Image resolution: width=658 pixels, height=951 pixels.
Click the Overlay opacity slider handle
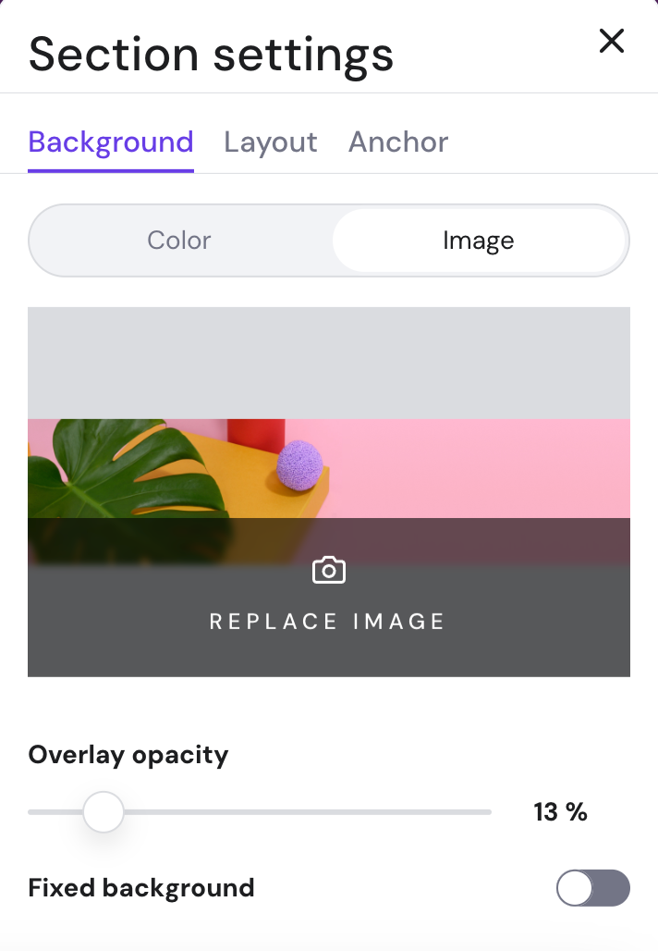click(x=104, y=812)
